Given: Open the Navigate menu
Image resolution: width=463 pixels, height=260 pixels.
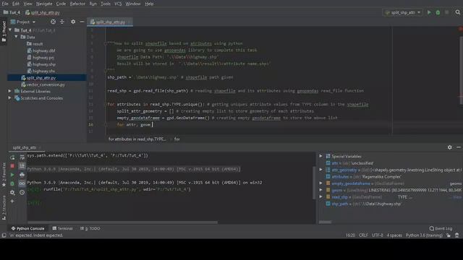Looking at the screenshot, I should tap(44, 4).
